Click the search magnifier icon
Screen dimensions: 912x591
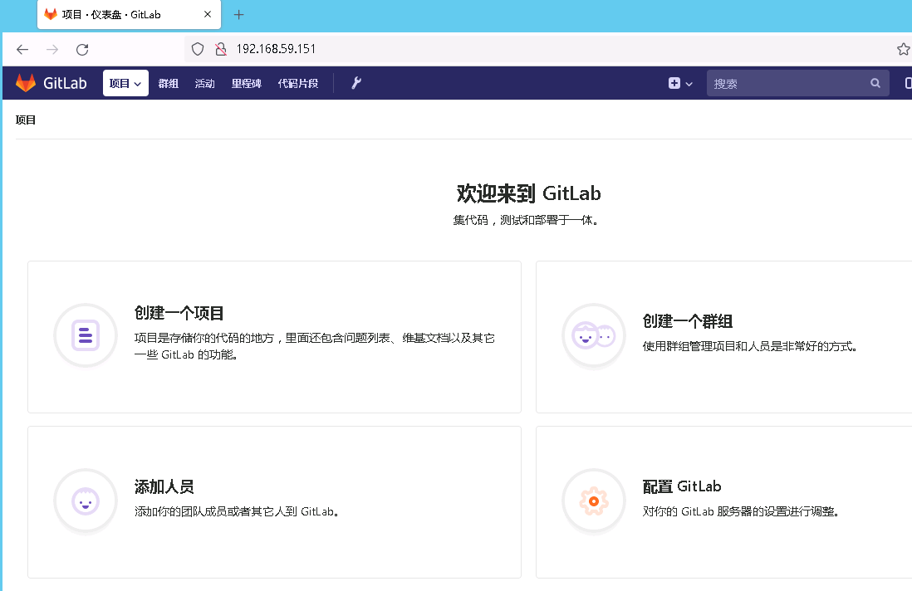click(875, 83)
